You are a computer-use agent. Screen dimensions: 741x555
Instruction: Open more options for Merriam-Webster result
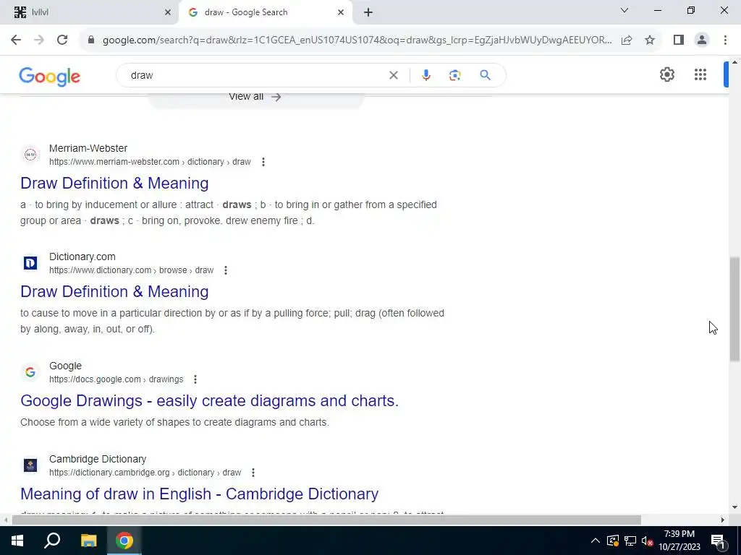(263, 162)
